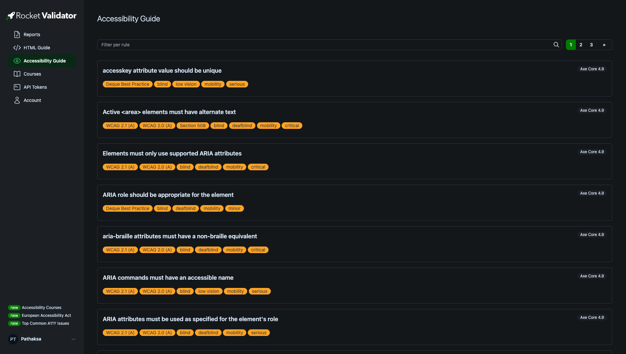The width and height of the screenshot is (626, 354).
Task: Click the Rocket Validator logo
Action: (42, 15)
